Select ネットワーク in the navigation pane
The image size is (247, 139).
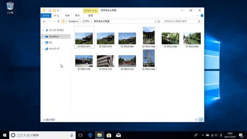click(54, 49)
